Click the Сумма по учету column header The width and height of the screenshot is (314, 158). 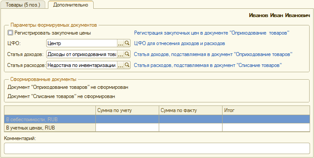click(128, 110)
